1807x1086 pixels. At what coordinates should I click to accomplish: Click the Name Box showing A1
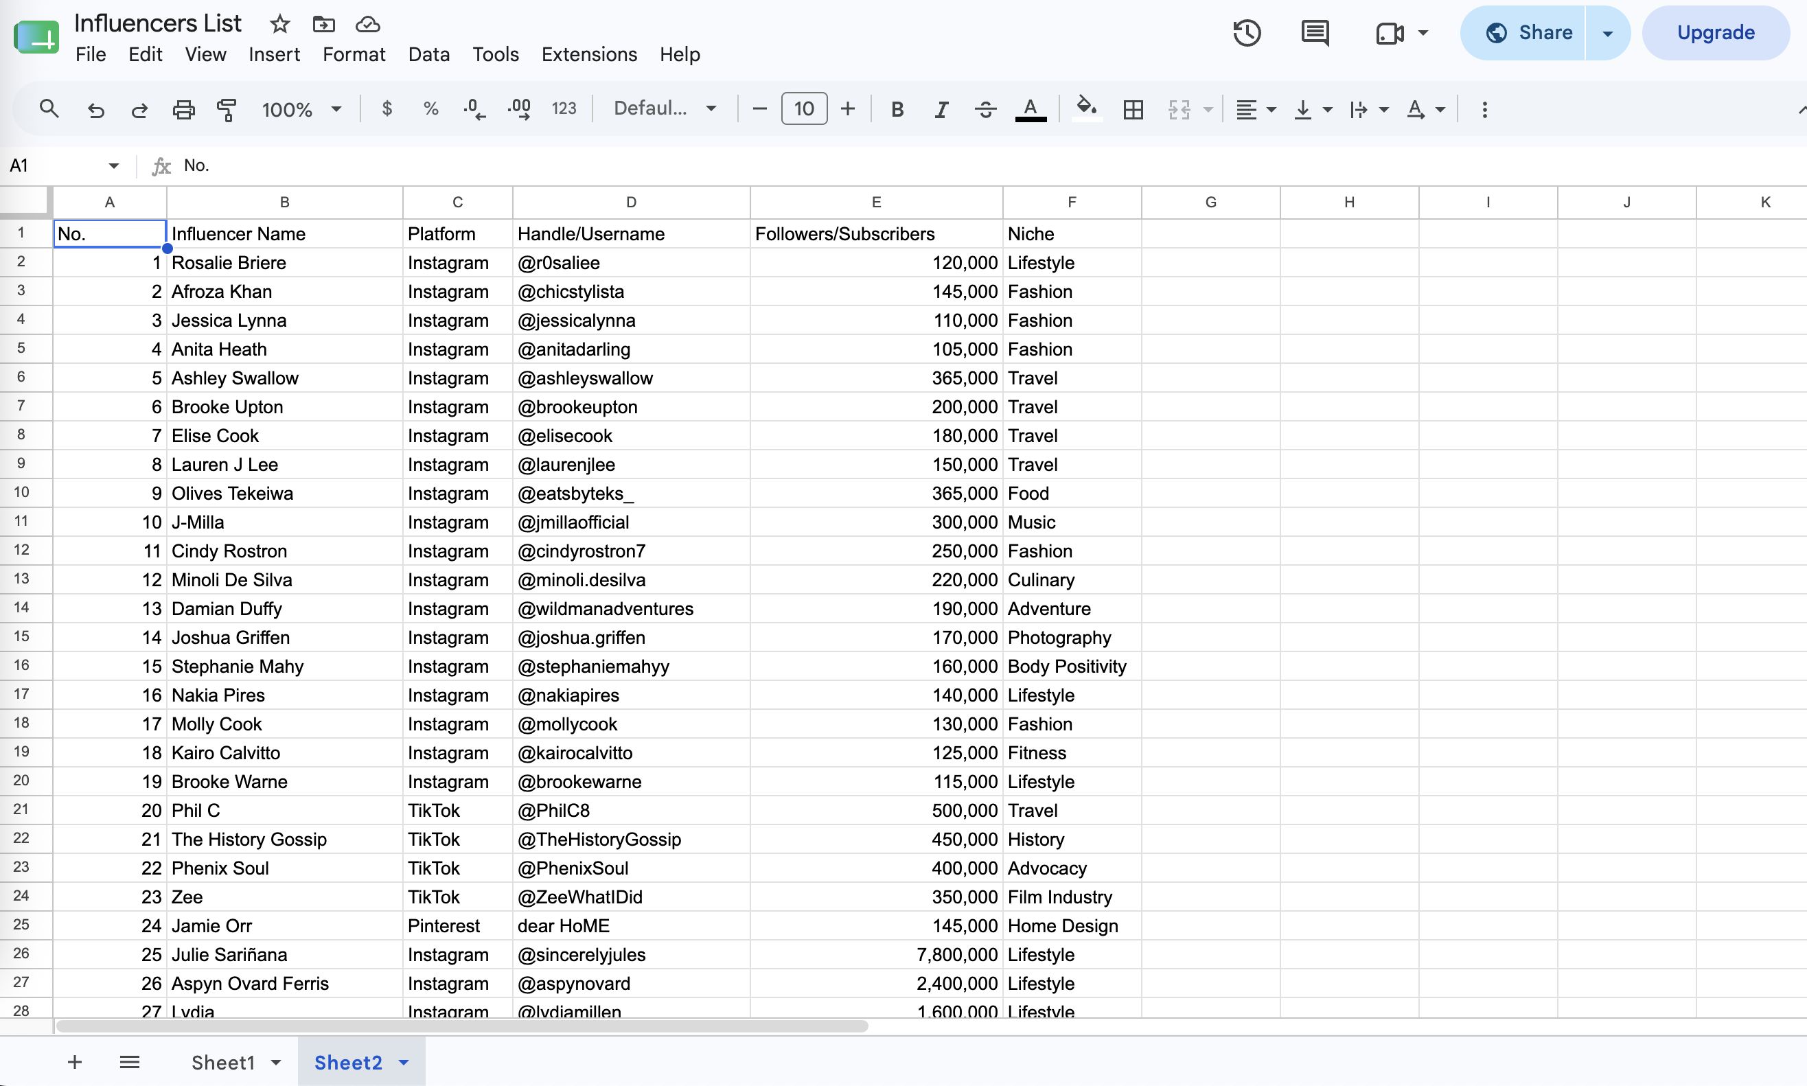point(65,165)
